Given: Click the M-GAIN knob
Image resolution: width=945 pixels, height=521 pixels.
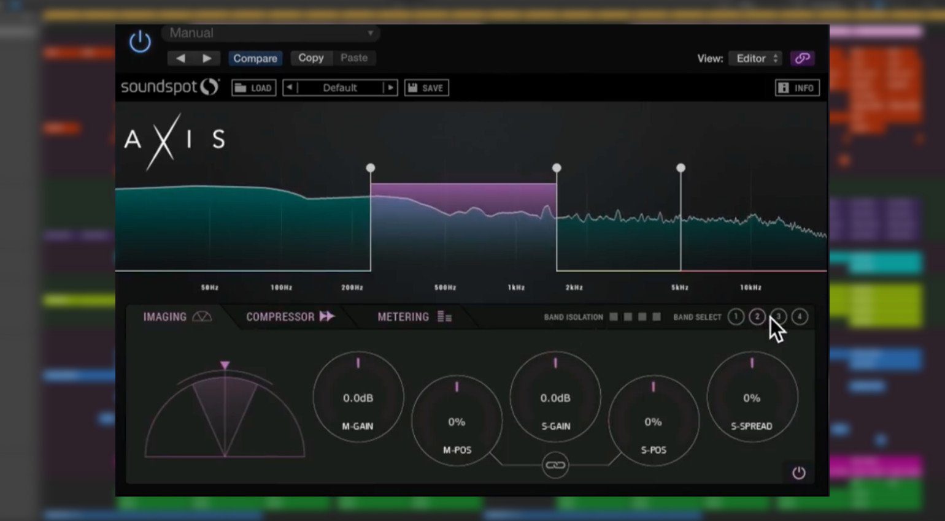Looking at the screenshot, I should point(358,397).
